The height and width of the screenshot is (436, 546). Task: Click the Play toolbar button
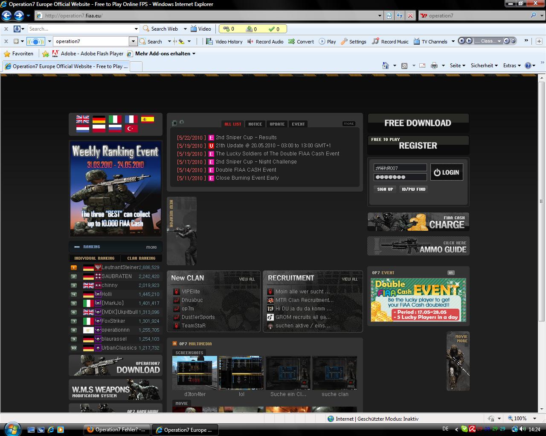pyautogui.click(x=327, y=41)
